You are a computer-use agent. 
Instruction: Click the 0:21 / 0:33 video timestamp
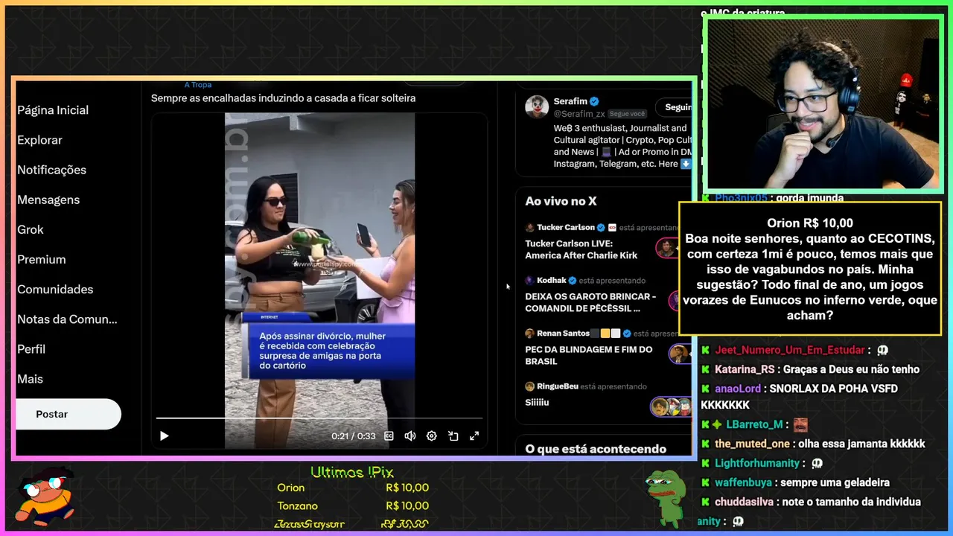click(353, 436)
